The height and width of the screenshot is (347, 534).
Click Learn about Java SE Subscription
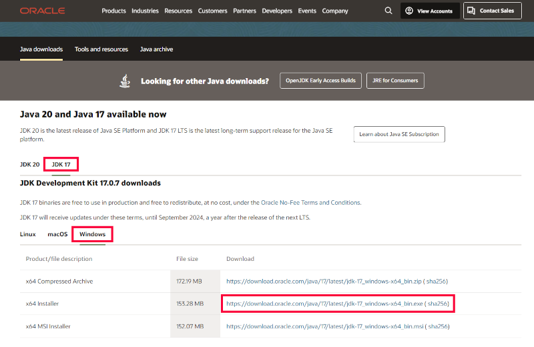(x=399, y=134)
